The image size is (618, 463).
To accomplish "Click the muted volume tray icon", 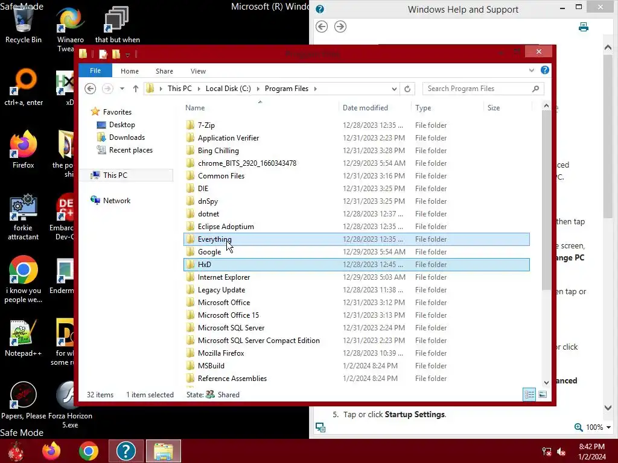I will click(x=561, y=452).
